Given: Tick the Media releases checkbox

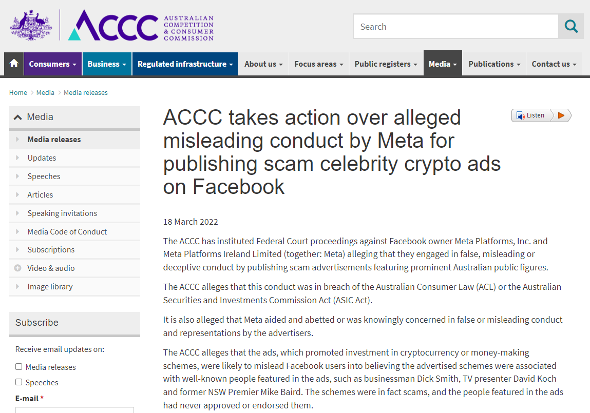Looking at the screenshot, I should [19, 367].
